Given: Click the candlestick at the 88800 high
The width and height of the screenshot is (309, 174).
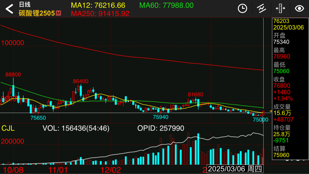Looking at the screenshot, I should coord(13,89).
